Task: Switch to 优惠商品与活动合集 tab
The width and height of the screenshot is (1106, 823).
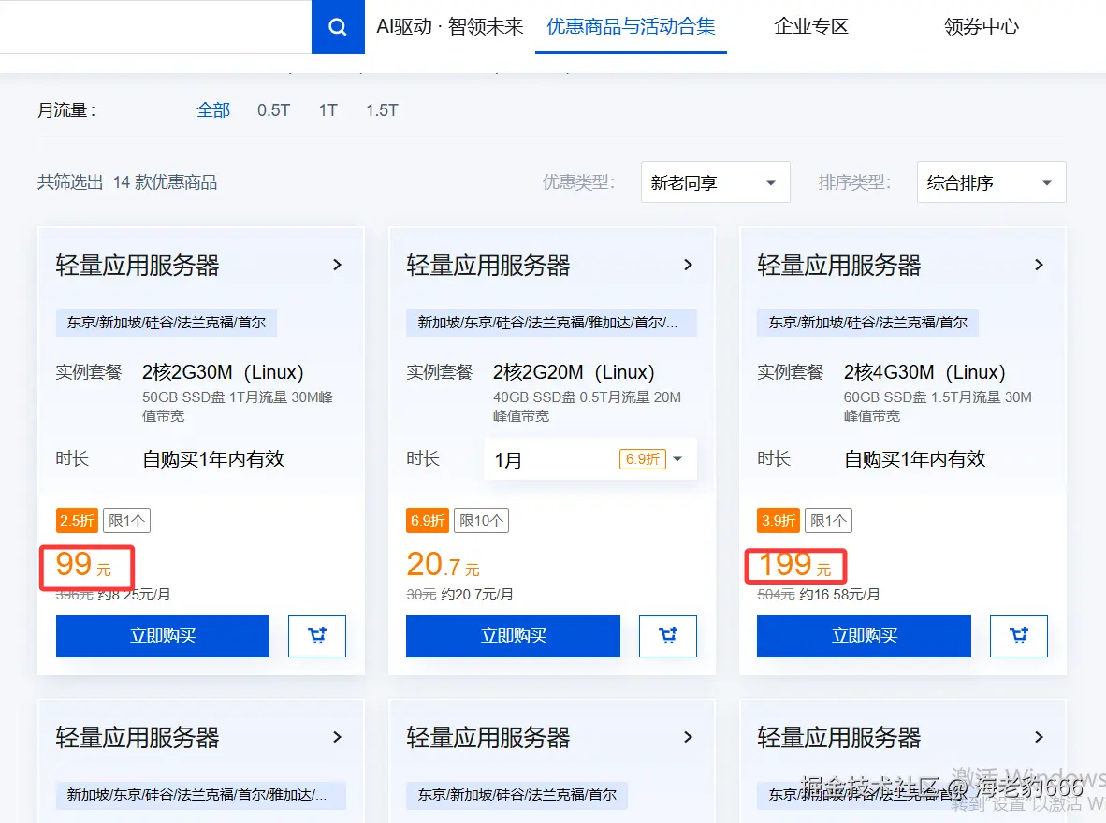Action: (631, 27)
